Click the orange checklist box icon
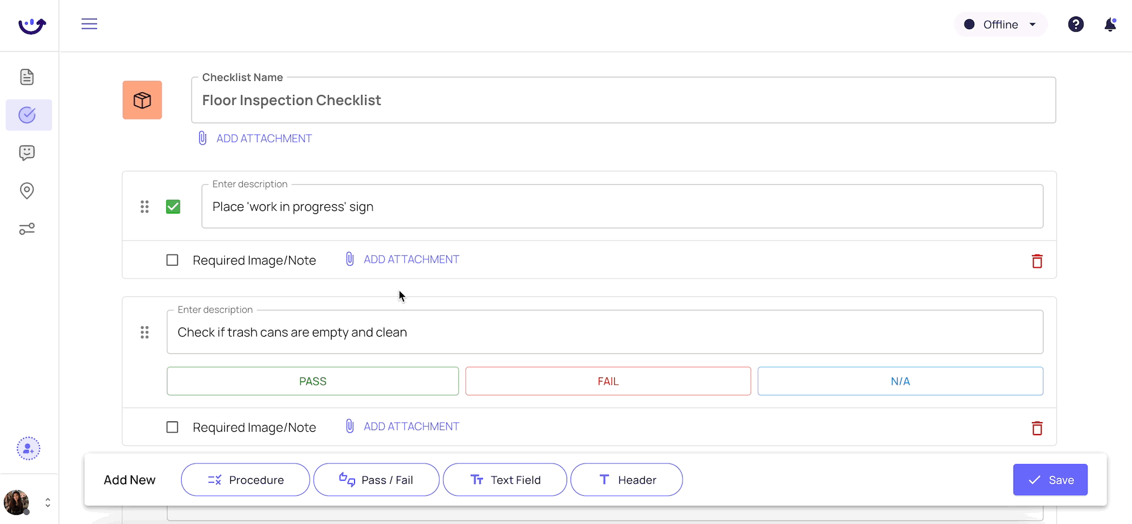This screenshot has width=1132, height=524. tap(142, 100)
